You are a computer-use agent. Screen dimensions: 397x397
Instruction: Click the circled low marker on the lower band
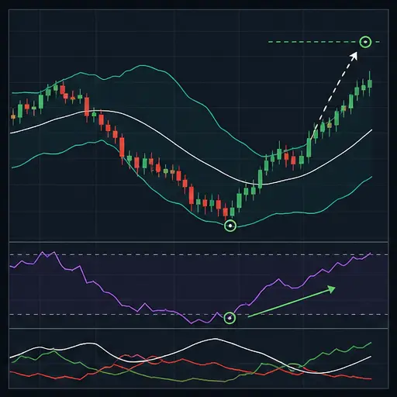point(230,226)
